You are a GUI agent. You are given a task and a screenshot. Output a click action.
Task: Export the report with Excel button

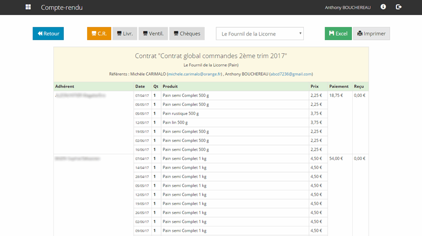(338, 34)
